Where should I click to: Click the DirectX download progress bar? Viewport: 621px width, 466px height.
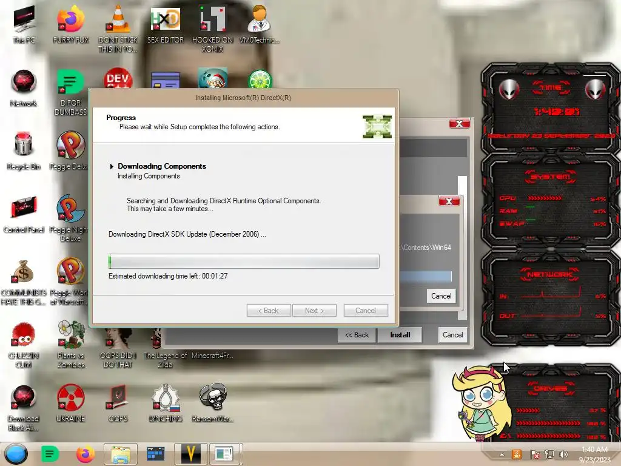244,261
